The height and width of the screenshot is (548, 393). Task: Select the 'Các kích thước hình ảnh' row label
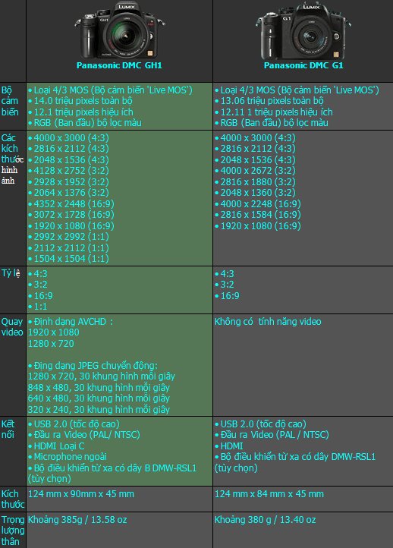[x=12, y=159]
